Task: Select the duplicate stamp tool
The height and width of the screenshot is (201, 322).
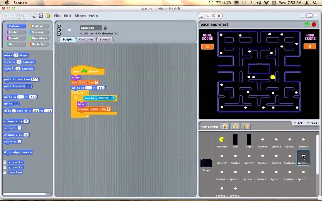Action: 202,16
